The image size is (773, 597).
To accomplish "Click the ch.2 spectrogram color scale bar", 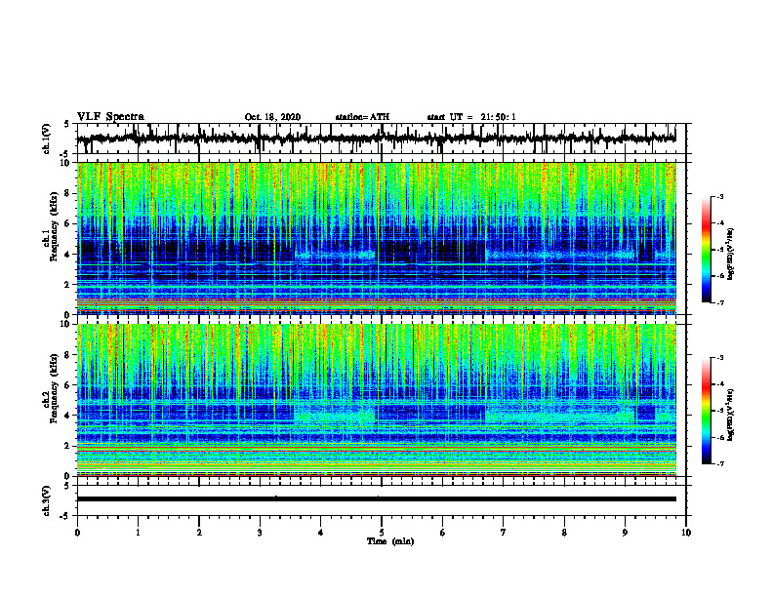I will [x=706, y=411].
